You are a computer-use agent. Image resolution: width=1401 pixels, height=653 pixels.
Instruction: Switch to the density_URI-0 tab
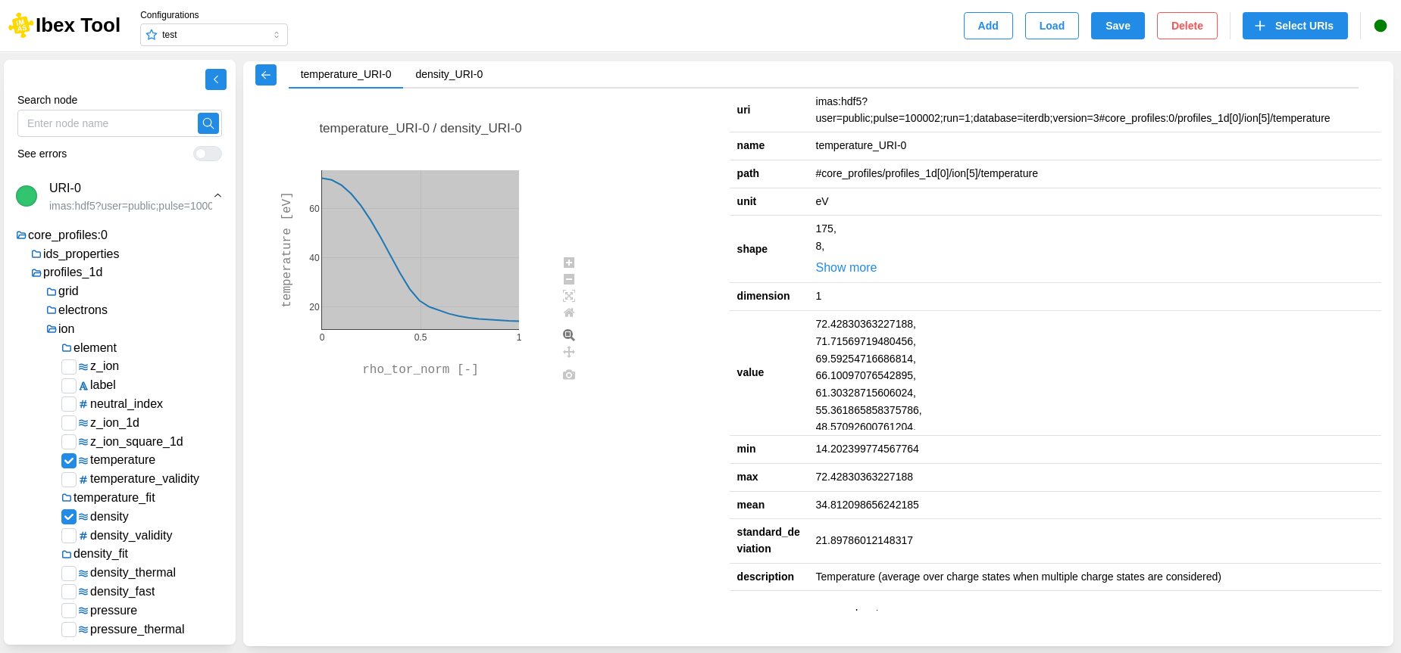[x=449, y=74]
